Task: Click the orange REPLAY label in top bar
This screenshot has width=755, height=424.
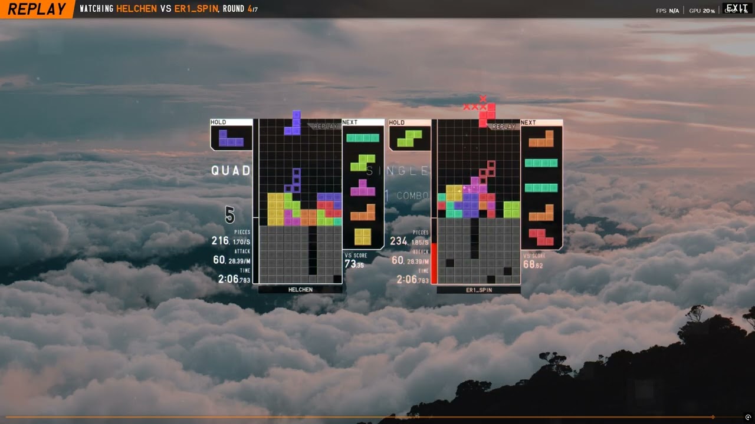Action: (x=37, y=9)
